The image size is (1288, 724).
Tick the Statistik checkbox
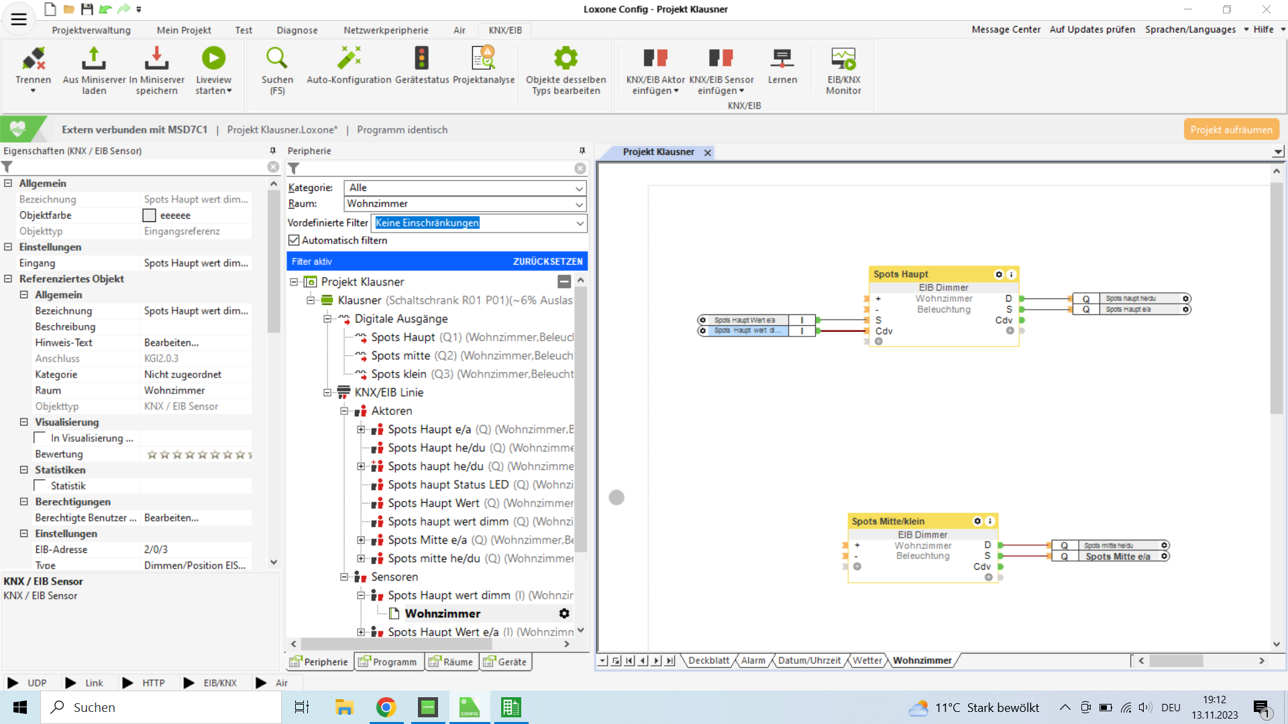tap(40, 485)
